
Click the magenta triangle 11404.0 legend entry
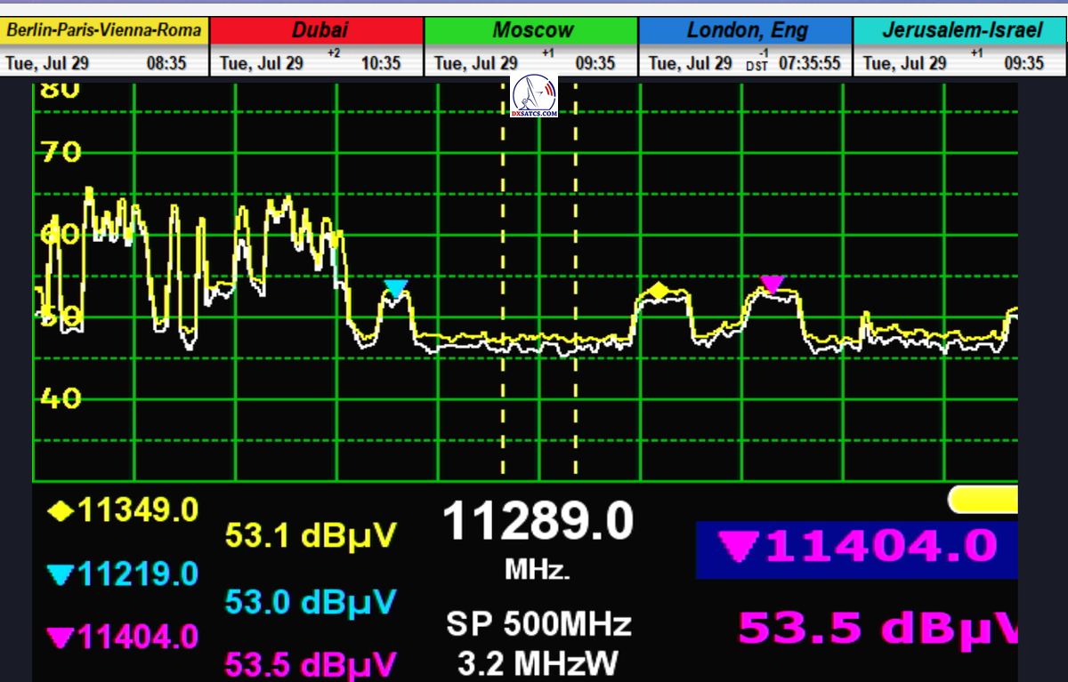pos(123,638)
